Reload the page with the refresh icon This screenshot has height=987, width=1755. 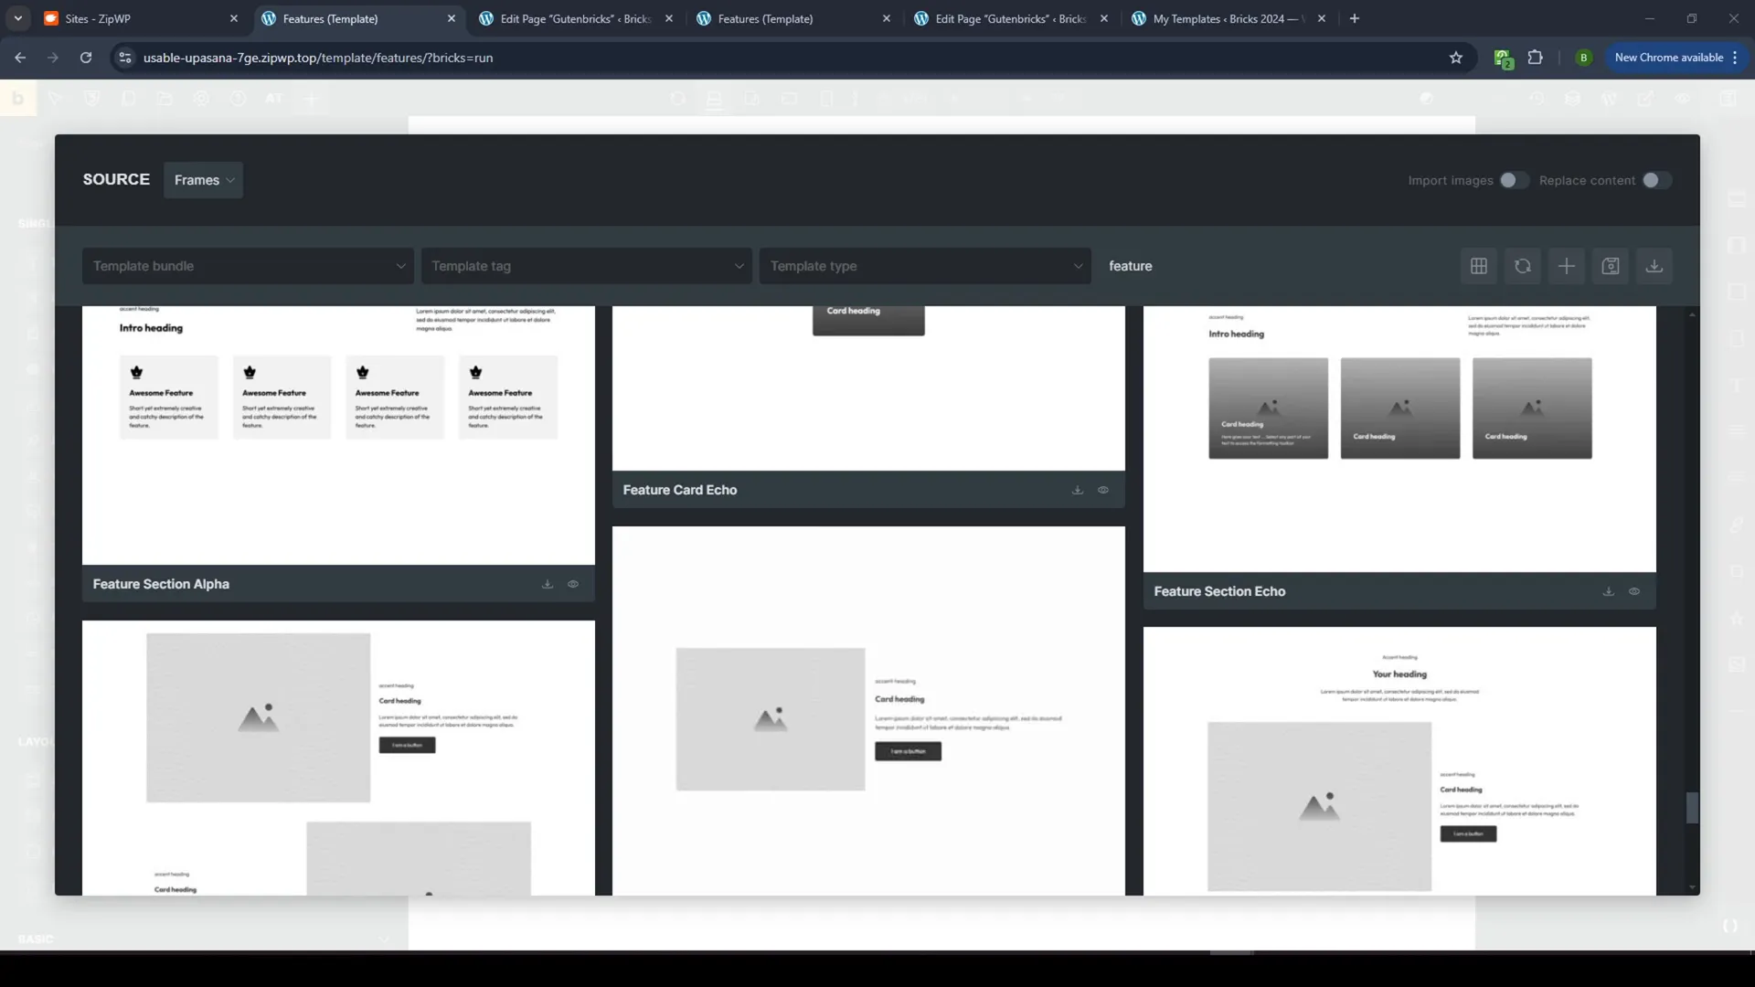(x=86, y=58)
